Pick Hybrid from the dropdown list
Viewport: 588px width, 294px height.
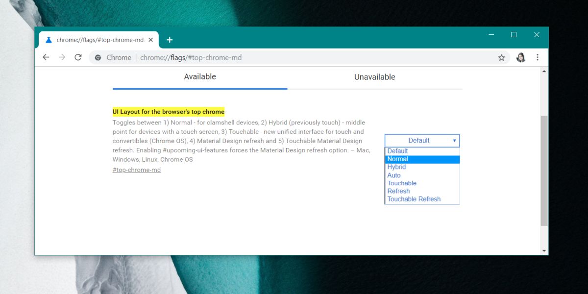click(422, 167)
